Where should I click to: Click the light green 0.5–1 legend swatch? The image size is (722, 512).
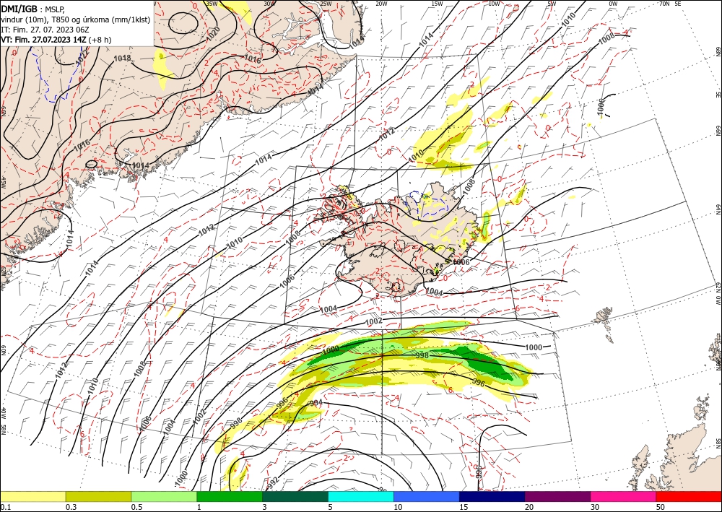164,496
